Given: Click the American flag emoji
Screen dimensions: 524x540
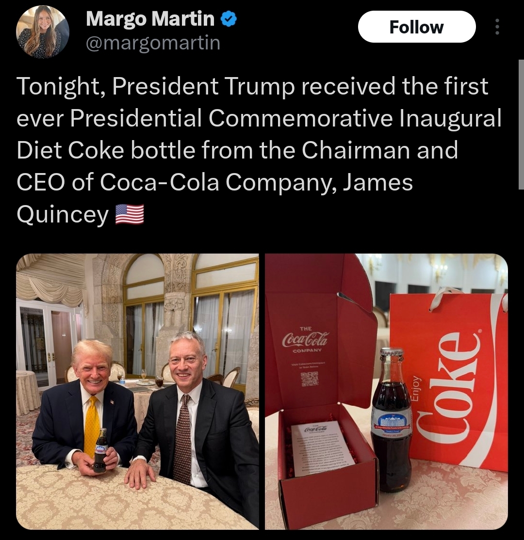Looking at the screenshot, I should pyautogui.click(x=129, y=214).
